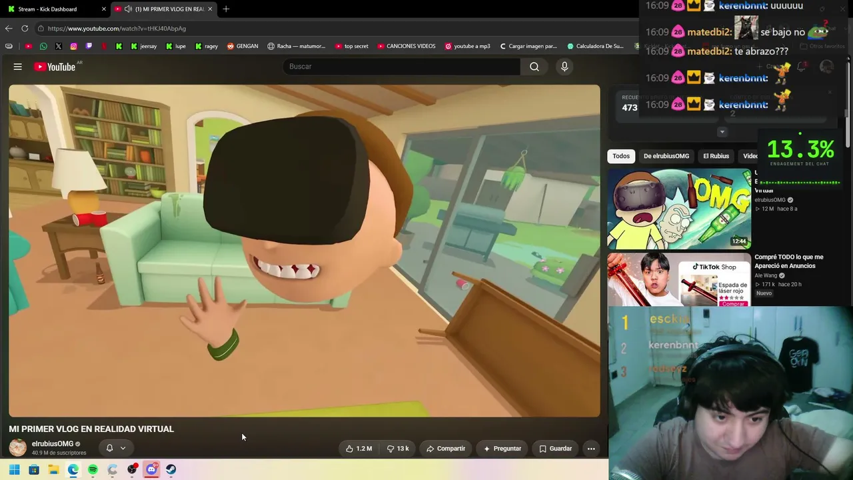
Task: Open Spotify from the taskbar
Action: (93, 469)
